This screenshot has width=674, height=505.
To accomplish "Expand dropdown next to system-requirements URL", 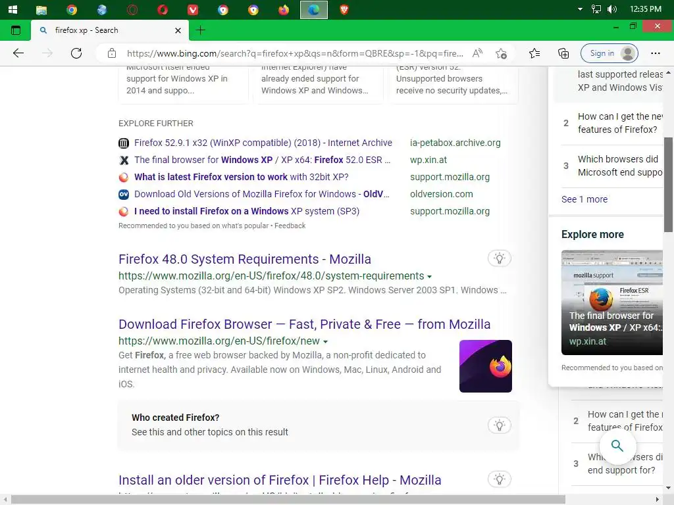I will [429, 277].
